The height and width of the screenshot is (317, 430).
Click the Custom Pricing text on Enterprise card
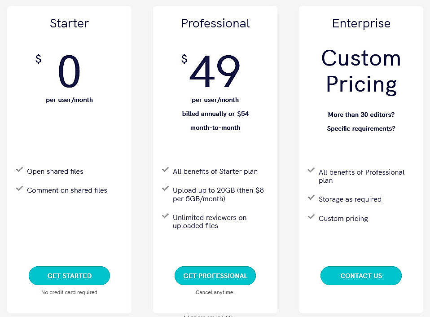point(361,71)
